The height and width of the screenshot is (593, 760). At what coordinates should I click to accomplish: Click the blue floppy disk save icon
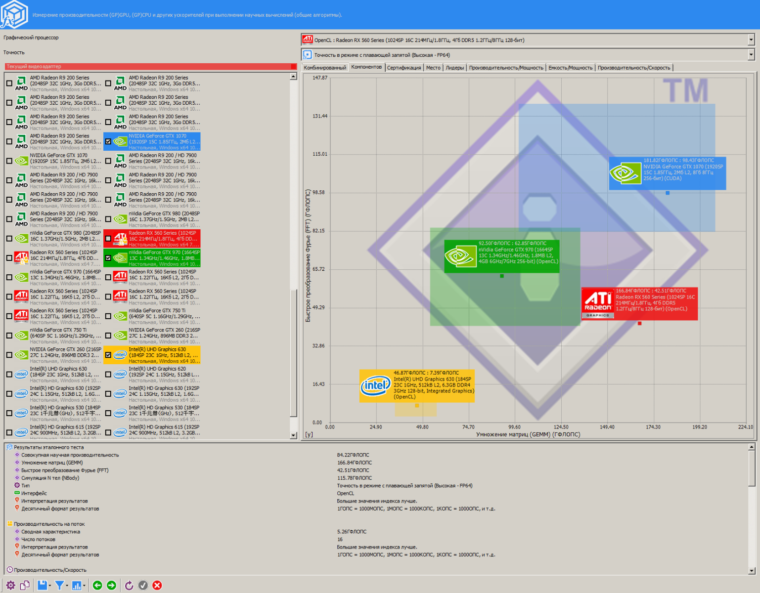click(42, 586)
